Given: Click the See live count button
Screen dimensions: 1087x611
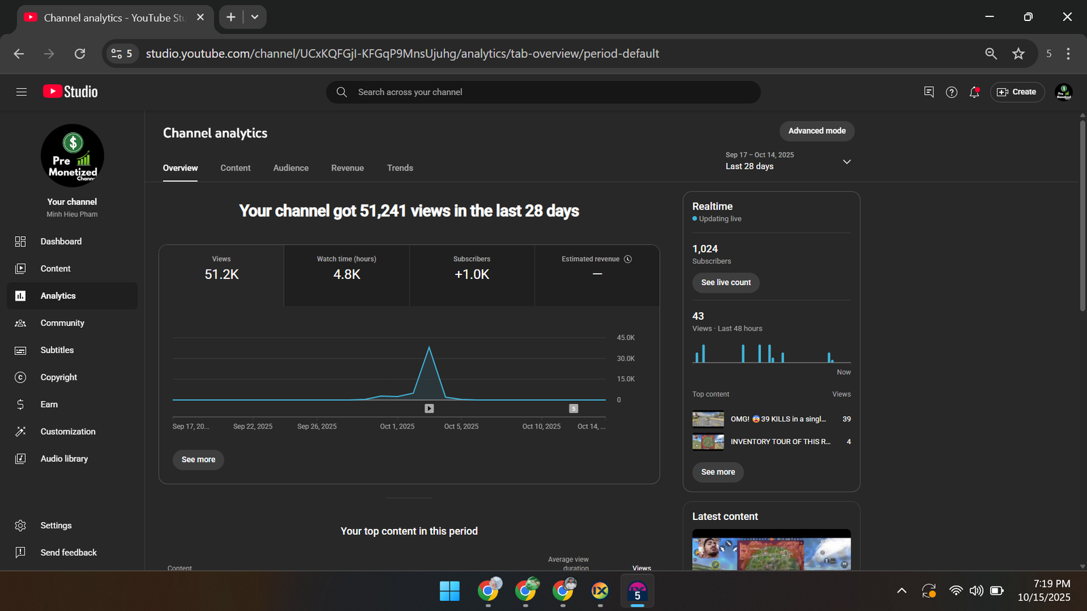Looking at the screenshot, I should 726,282.
